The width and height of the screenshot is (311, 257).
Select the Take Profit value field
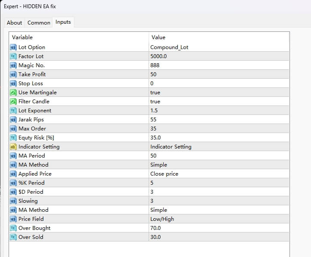click(x=153, y=74)
